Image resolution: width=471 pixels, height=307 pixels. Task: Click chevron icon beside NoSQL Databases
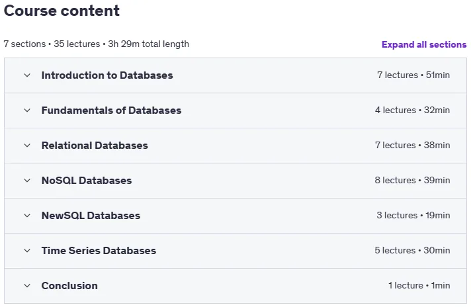point(27,181)
